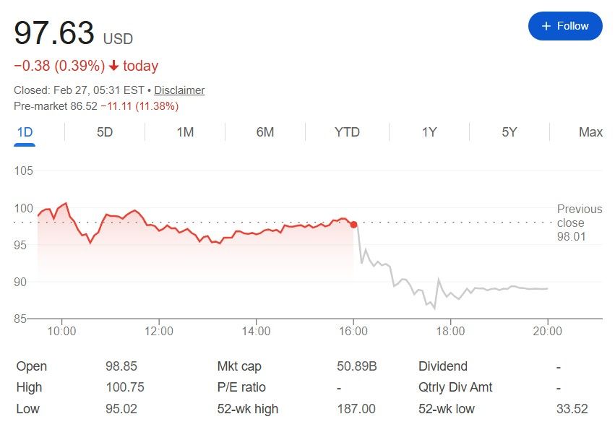615x440 pixels.
Task: Select the 1D time range tab
Action: coord(25,132)
